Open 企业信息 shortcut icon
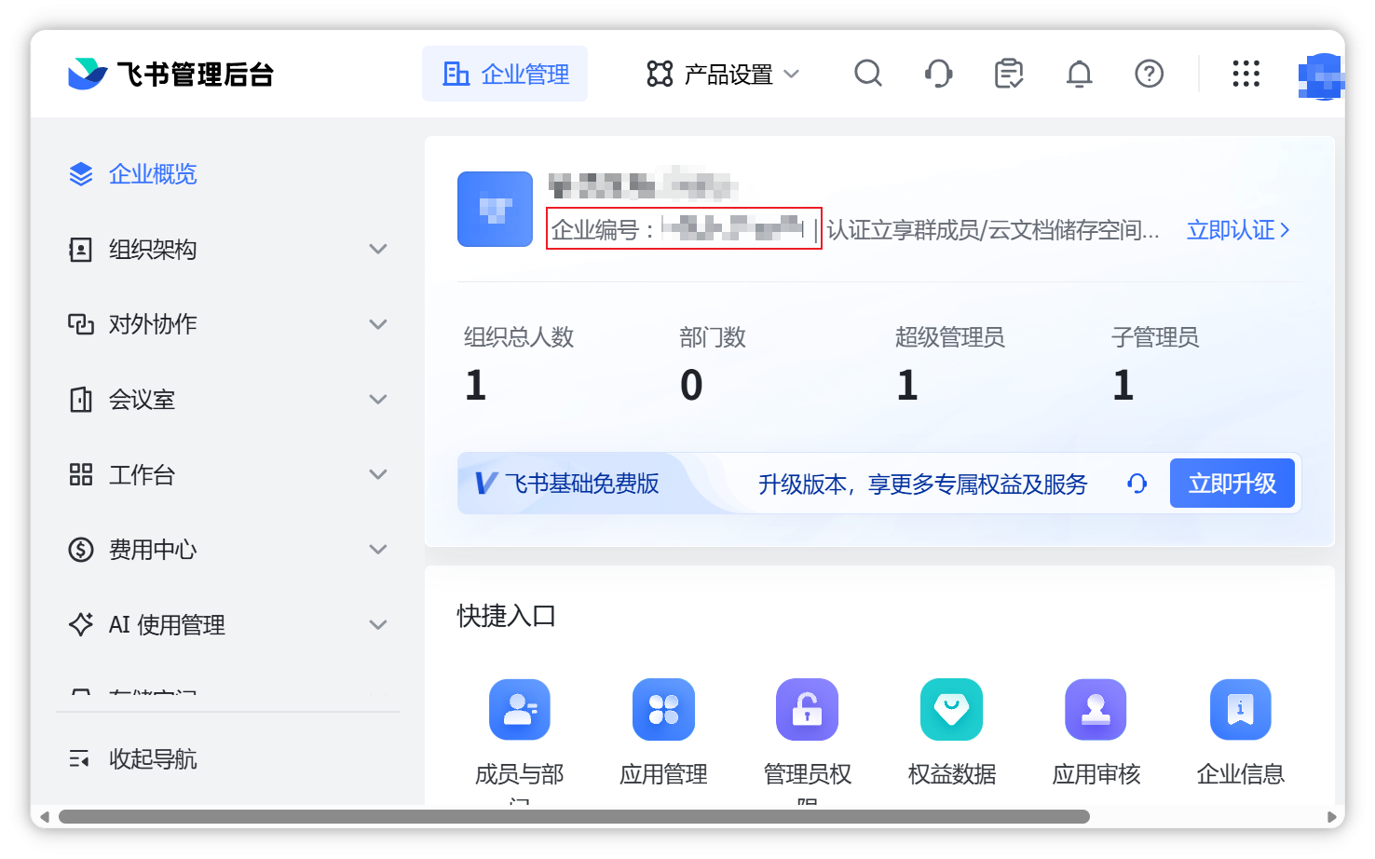This screenshot has height=859, width=1375. pyautogui.click(x=1240, y=709)
